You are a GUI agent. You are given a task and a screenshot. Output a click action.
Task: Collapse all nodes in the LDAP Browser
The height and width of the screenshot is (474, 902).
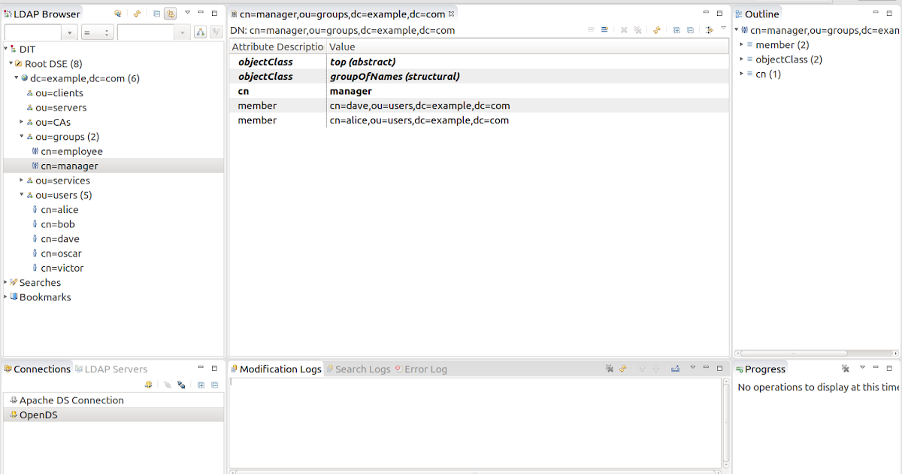click(156, 14)
